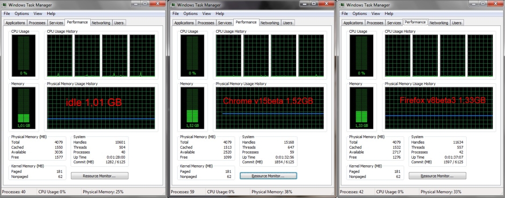Switch to Services tab in Chrome window

(225, 23)
